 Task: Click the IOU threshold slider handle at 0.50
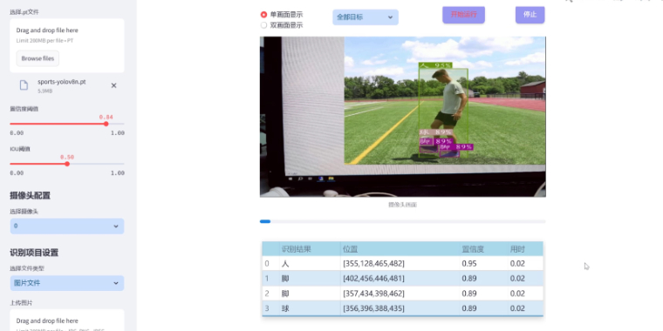(67, 164)
